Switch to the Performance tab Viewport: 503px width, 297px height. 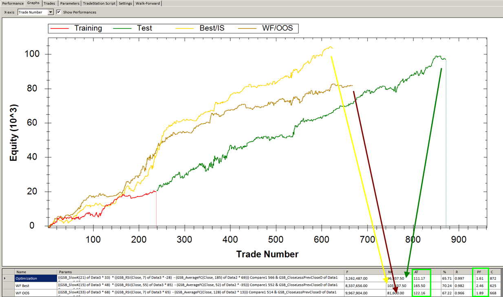click(x=13, y=3)
